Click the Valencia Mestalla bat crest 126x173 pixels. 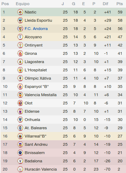pyautogui.click(x=20, y=95)
